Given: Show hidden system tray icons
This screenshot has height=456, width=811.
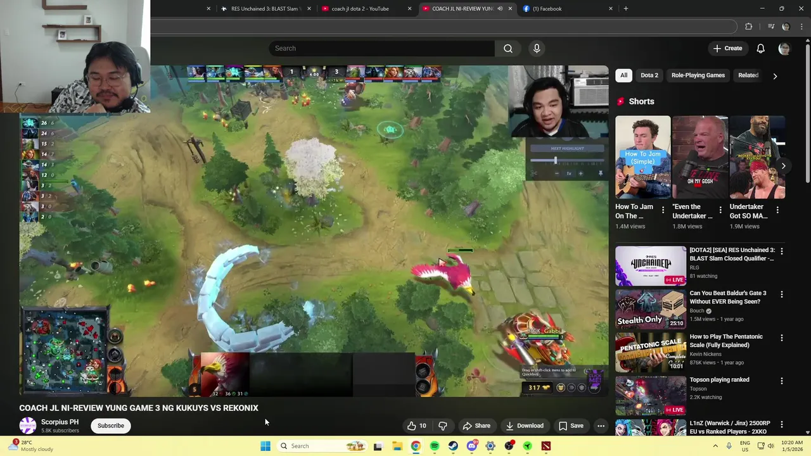Looking at the screenshot, I should [x=715, y=446].
